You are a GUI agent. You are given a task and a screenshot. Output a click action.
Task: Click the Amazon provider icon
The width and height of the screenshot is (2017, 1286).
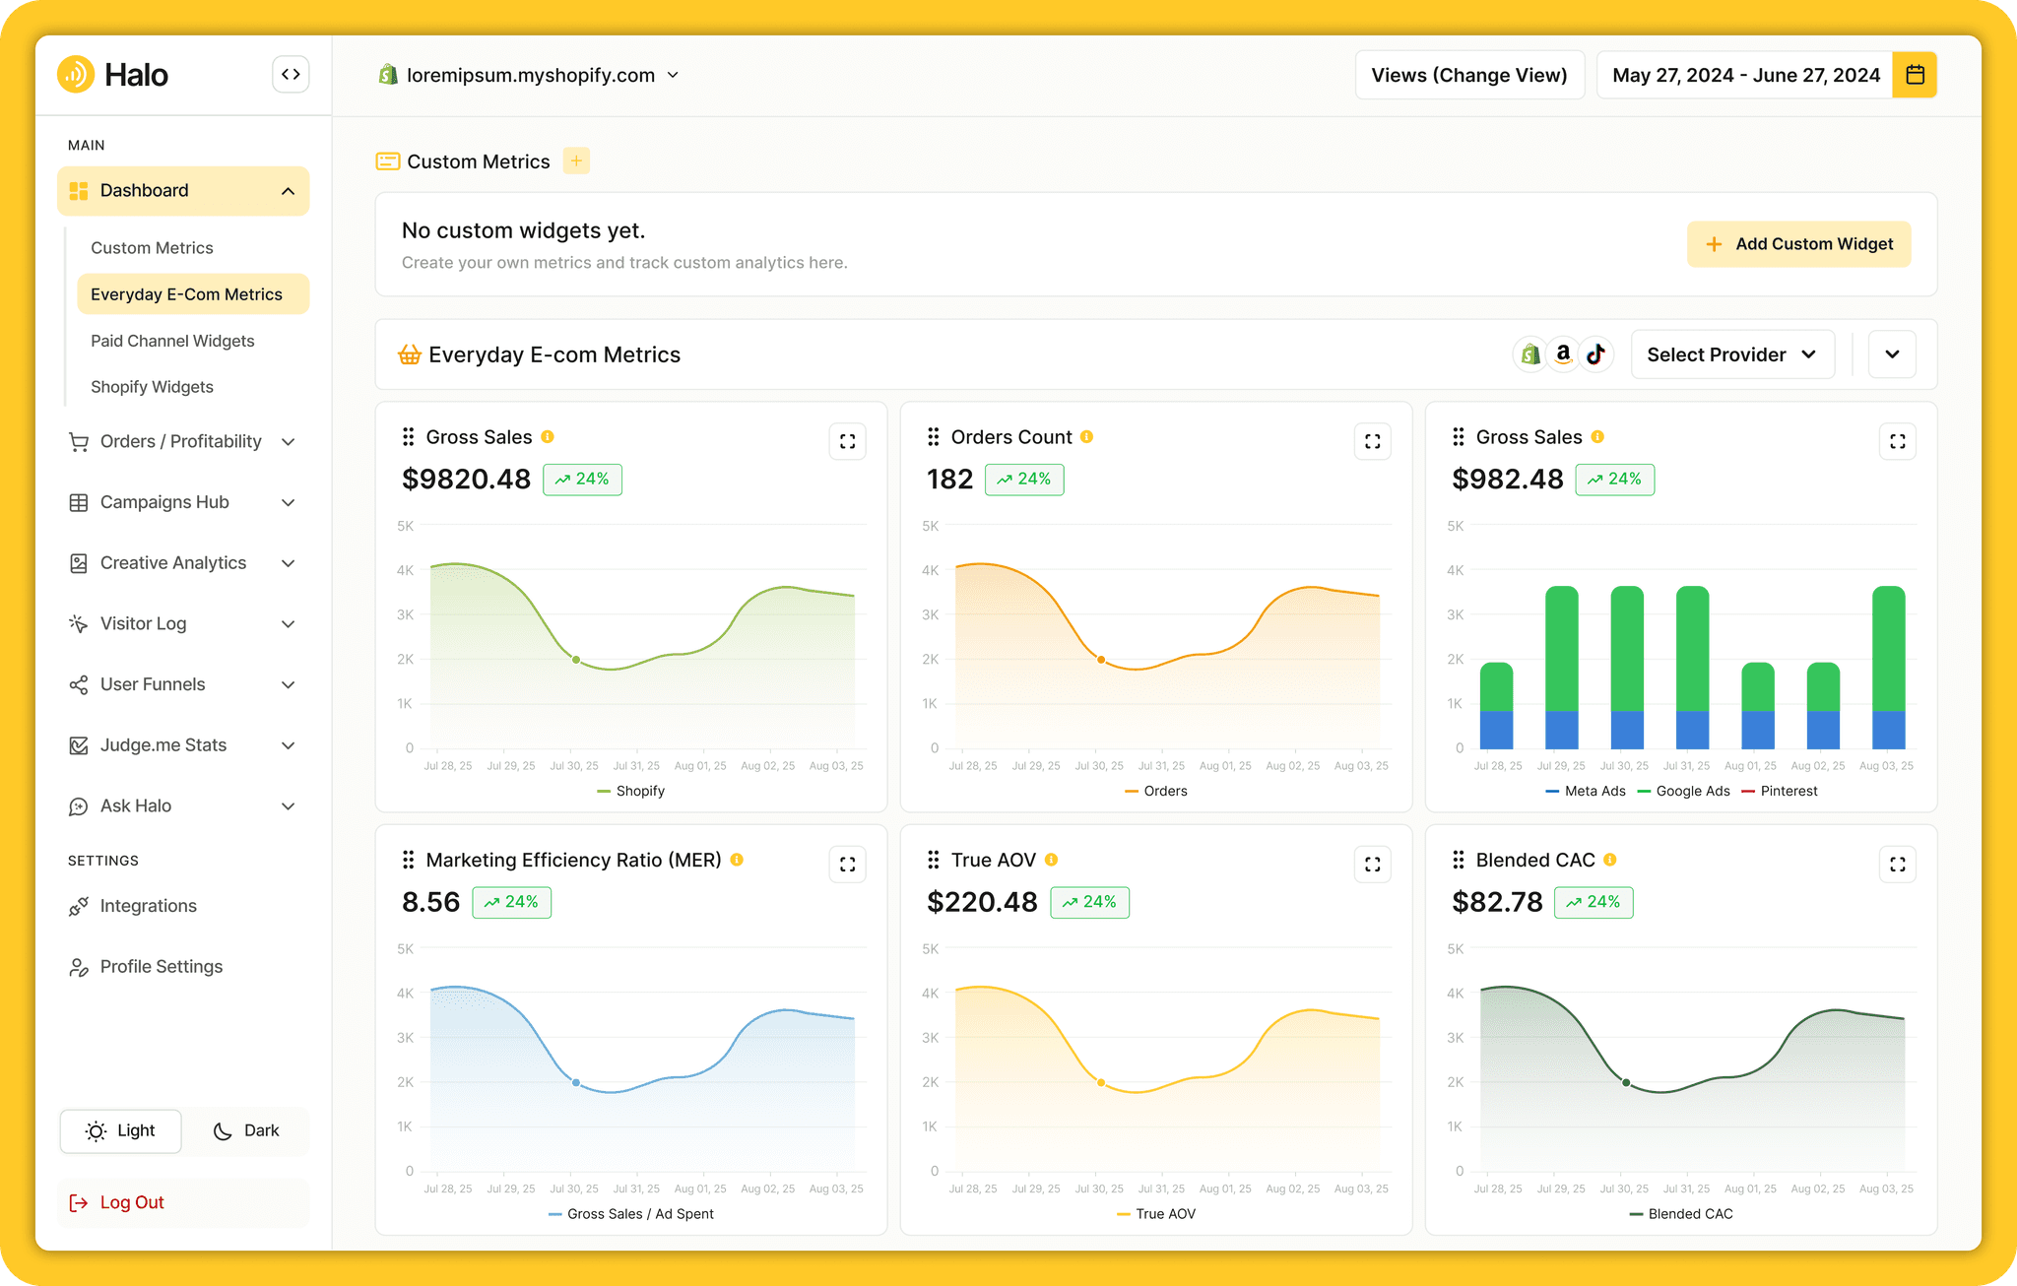coord(1563,354)
